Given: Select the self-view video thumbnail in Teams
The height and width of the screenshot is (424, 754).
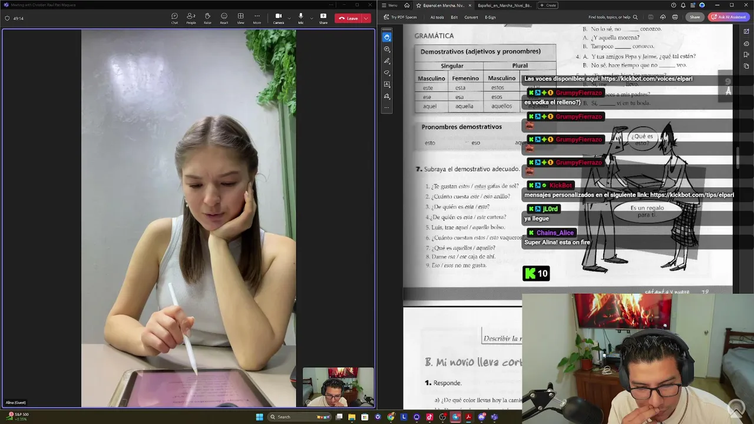Looking at the screenshot, I should [338, 387].
